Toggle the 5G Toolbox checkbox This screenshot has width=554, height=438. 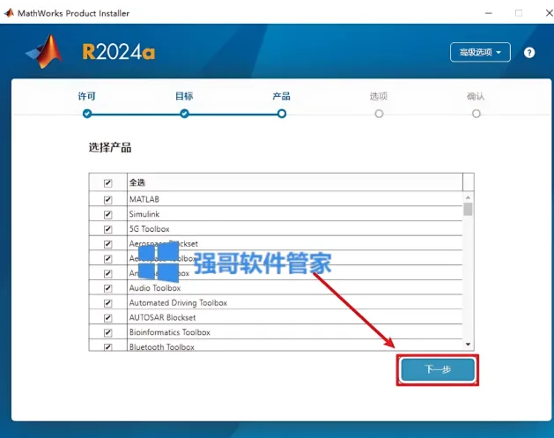(x=107, y=229)
